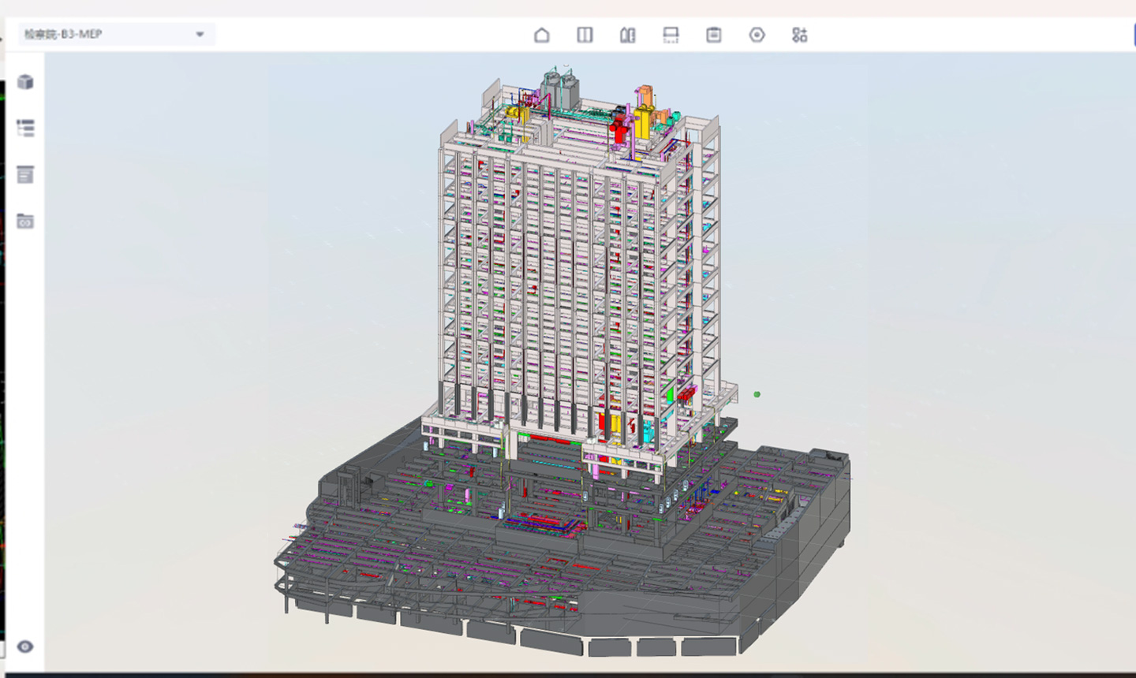Viewport: 1136px width, 678px height.
Task: Expand the collapsed dark panel on left edge
Action: point(4,339)
